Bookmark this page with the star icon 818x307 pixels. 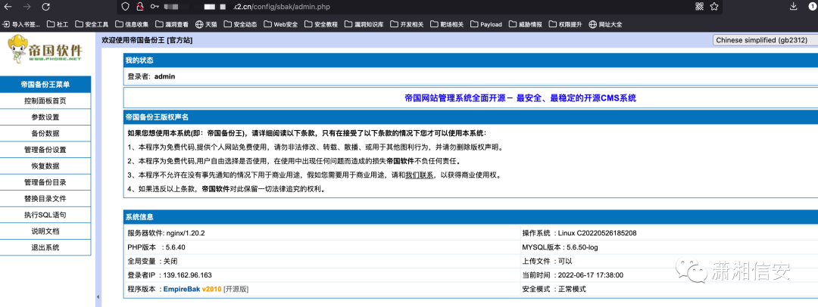714,6
